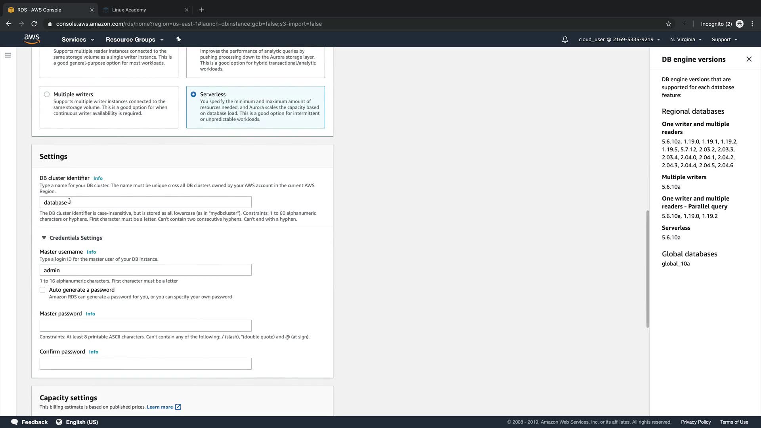Image resolution: width=761 pixels, height=428 pixels.
Task: Switch to the Linux Academy tab
Action: coord(129,10)
